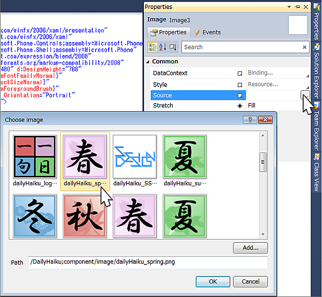The width and height of the screenshot is (322, 297).
Task: Click the d:DesignHeight="768" XAML text
Action: pyautogui.click(x=49, y=69)
